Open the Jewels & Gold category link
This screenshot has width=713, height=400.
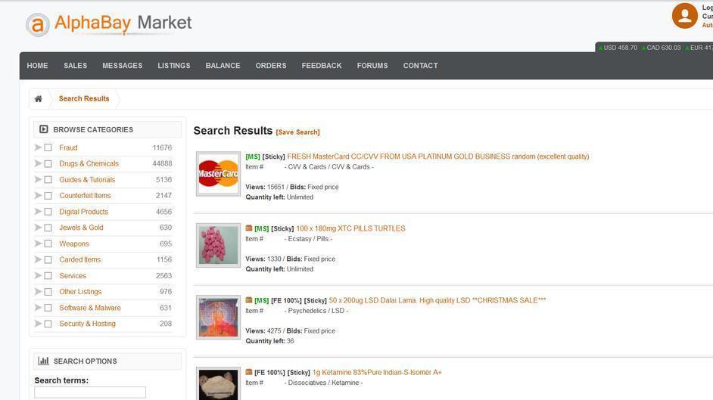[x=82, y=228]
